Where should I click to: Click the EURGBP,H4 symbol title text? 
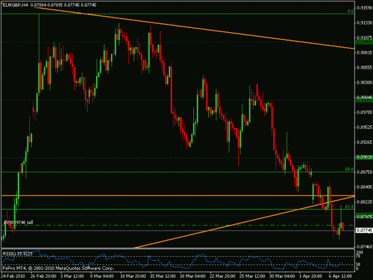click(x=16, y=5)
